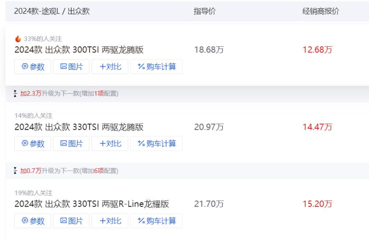
Task: Open 购车计算 for 330TSI 两驱龙腾版
Action: click(x=156, y=143)
